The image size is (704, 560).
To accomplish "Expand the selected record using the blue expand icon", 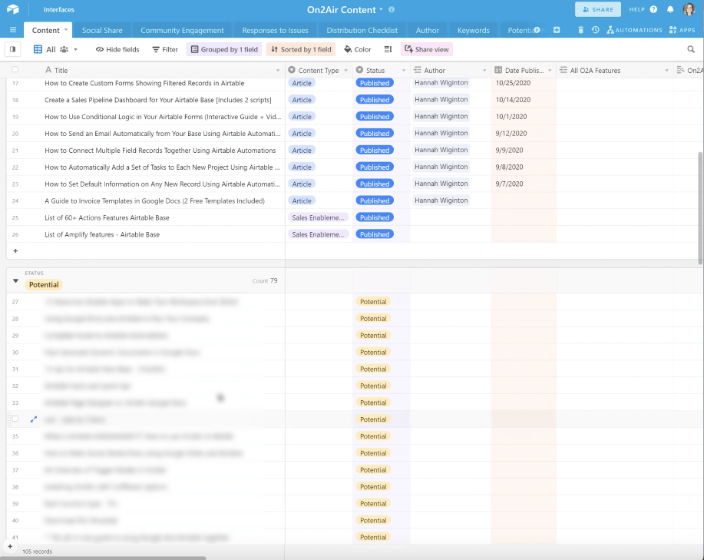I will pyautogui.click(x=32, y=419).
